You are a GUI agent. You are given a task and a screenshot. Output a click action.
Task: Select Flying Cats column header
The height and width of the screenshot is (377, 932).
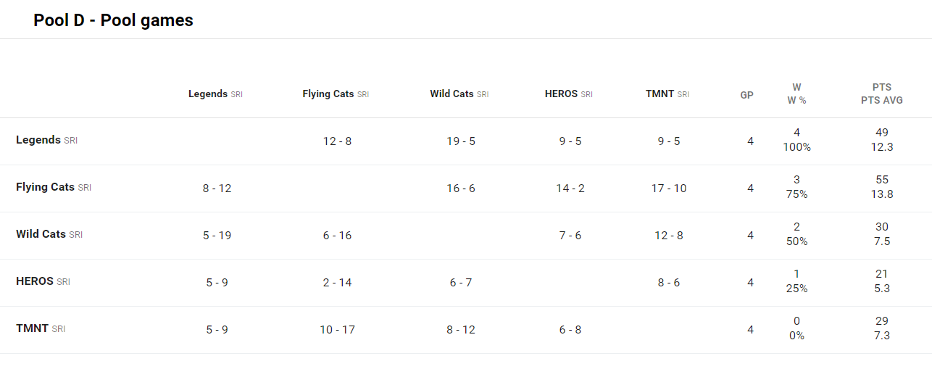coord(328,94)
